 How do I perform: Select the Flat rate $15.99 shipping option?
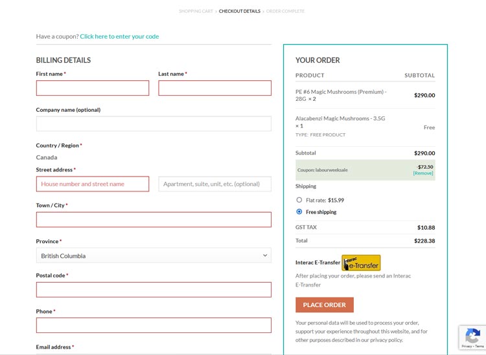(299, 200)
